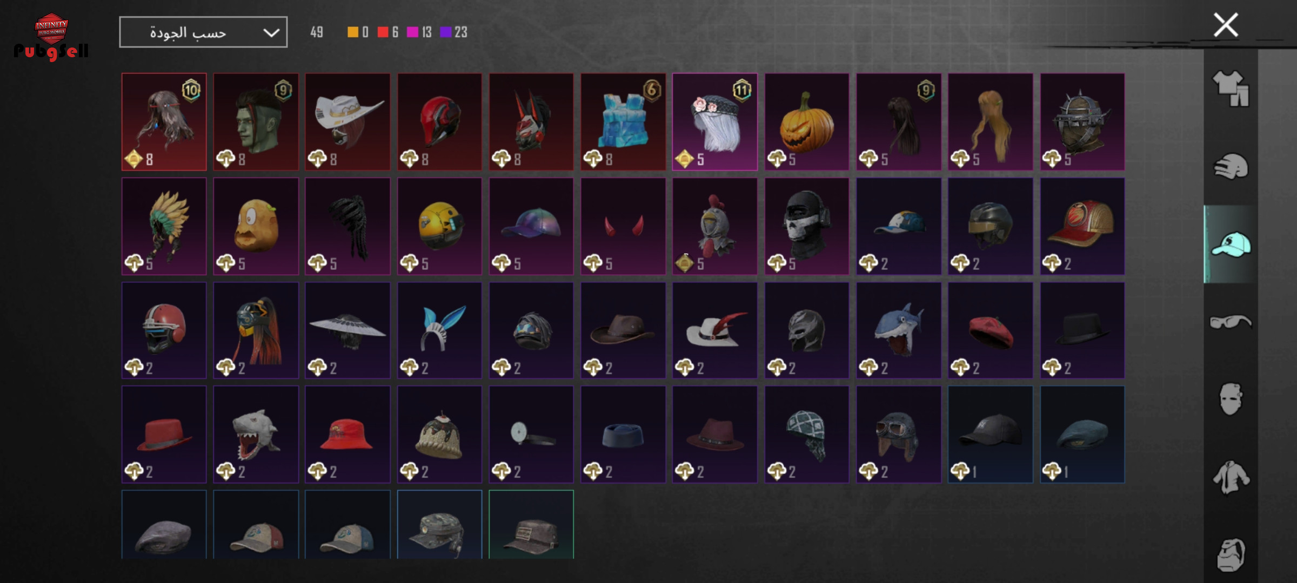Viewport: 1297px width, 583px height.
Task: Filter by the yellow rarity swatch
Action: click(352, 32)
